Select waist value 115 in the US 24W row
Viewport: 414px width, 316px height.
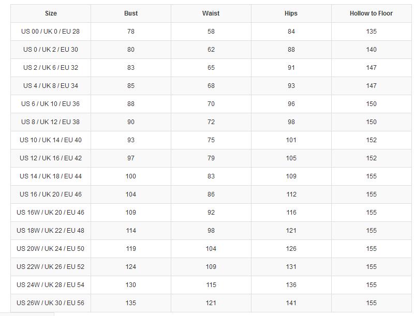pos(211,285)
